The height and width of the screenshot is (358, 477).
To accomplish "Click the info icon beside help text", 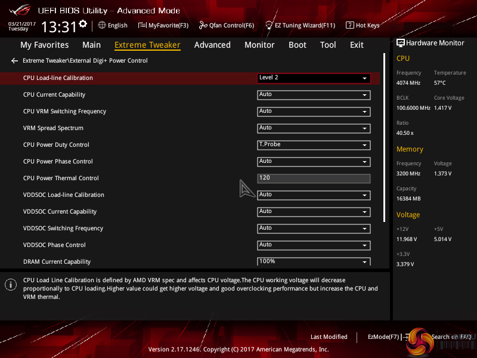I will pos(11,285).
